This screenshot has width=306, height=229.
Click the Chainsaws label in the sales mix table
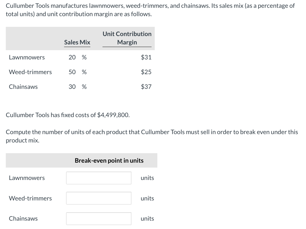tap(23, 87)
